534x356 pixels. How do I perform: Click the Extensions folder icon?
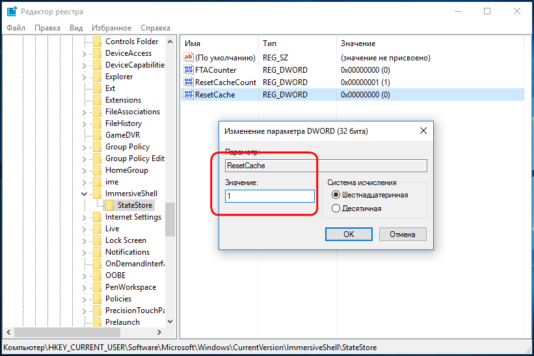coord(97,100)
